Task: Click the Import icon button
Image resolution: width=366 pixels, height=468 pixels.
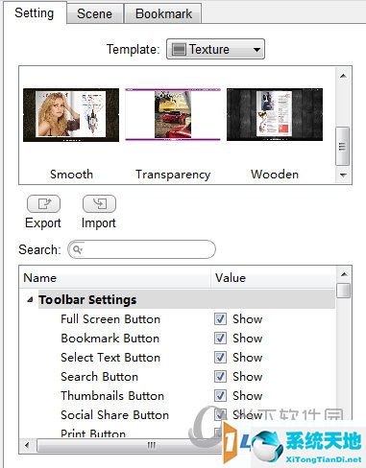Action: [99, 203]
